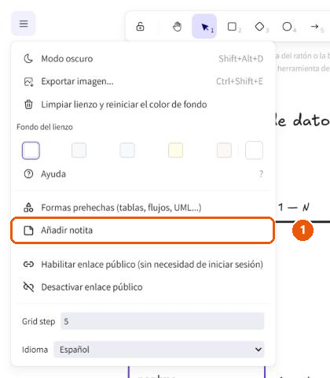Enable Modo oscuro
This screenshot has width=330, height=378.
(x=143, y=58)
